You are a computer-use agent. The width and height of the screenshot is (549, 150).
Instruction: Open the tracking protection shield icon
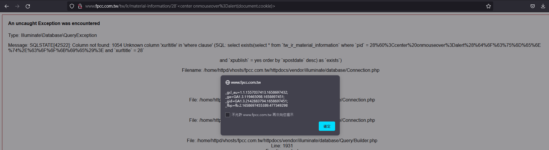(x=72, y=6)
